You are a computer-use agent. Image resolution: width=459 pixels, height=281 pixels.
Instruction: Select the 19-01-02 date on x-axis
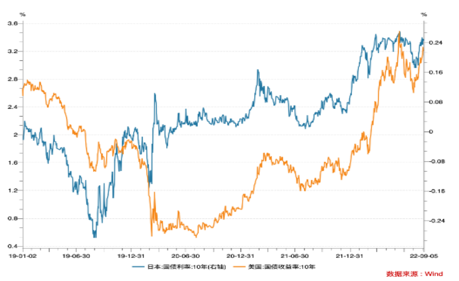(x=23, y=255)
